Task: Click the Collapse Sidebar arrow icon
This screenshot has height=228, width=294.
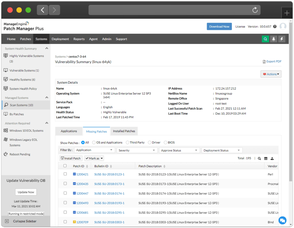Action: [7, 221]
